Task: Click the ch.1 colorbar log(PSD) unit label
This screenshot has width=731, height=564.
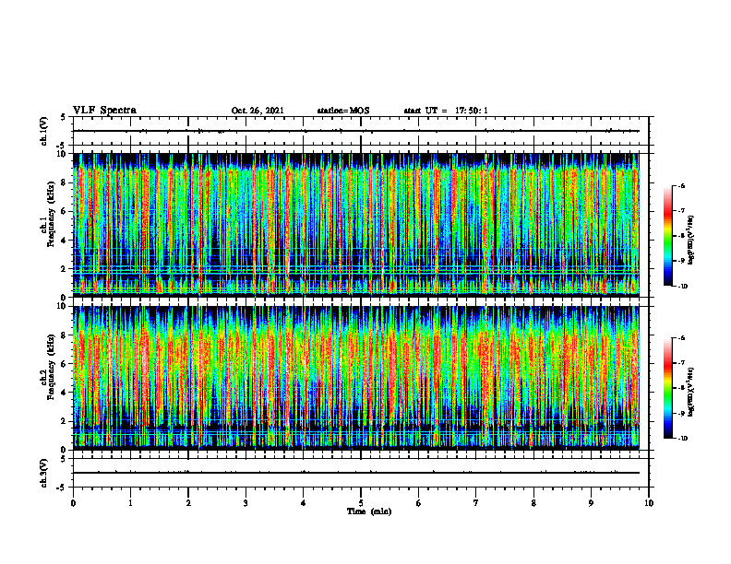Action: point(692,241)
